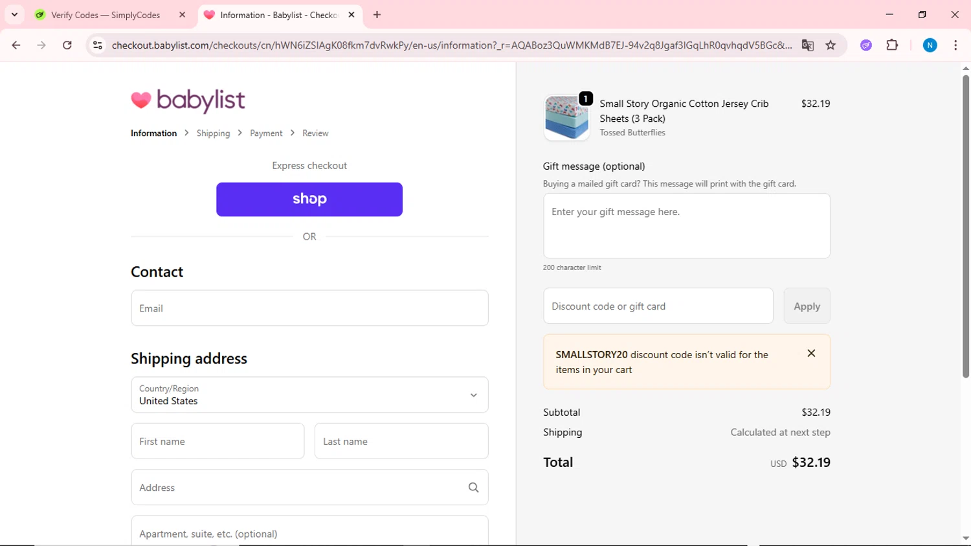
Task: Switch to Verify Codes SimplyCodes tab
Action: click(106, 15)
